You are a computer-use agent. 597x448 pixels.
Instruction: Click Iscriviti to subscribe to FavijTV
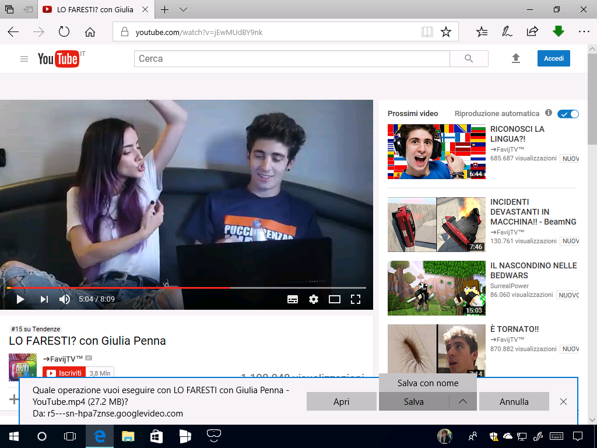(x=64, y=373)
